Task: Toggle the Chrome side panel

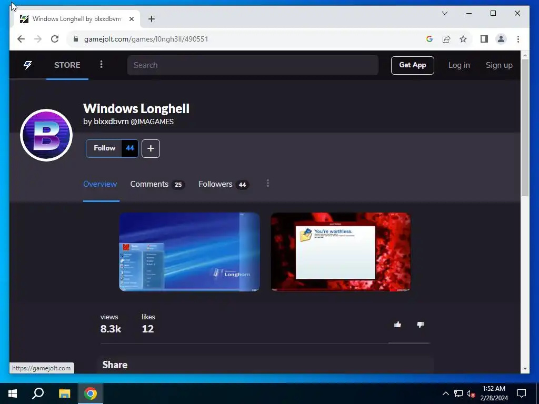Action: point(484,39)
